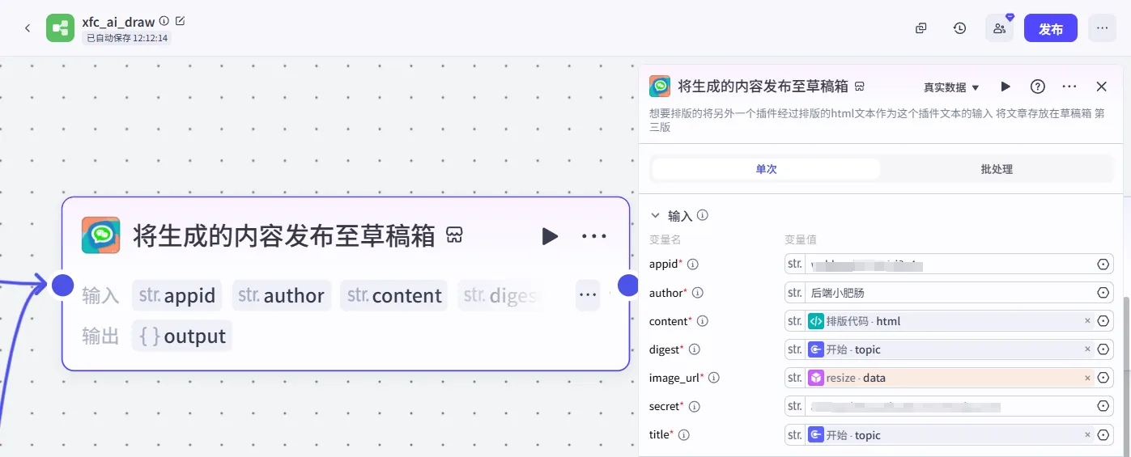Screen dimensions: 1131x457
Task: Show info for the content variable
Action: pos(703,321)
